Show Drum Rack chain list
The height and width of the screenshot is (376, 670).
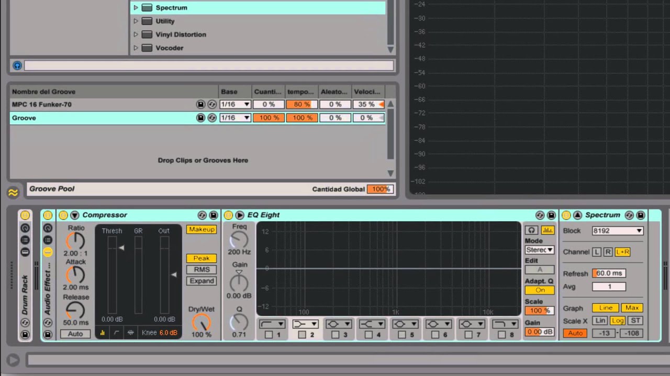pyautogui.click(x=25, y=240)
